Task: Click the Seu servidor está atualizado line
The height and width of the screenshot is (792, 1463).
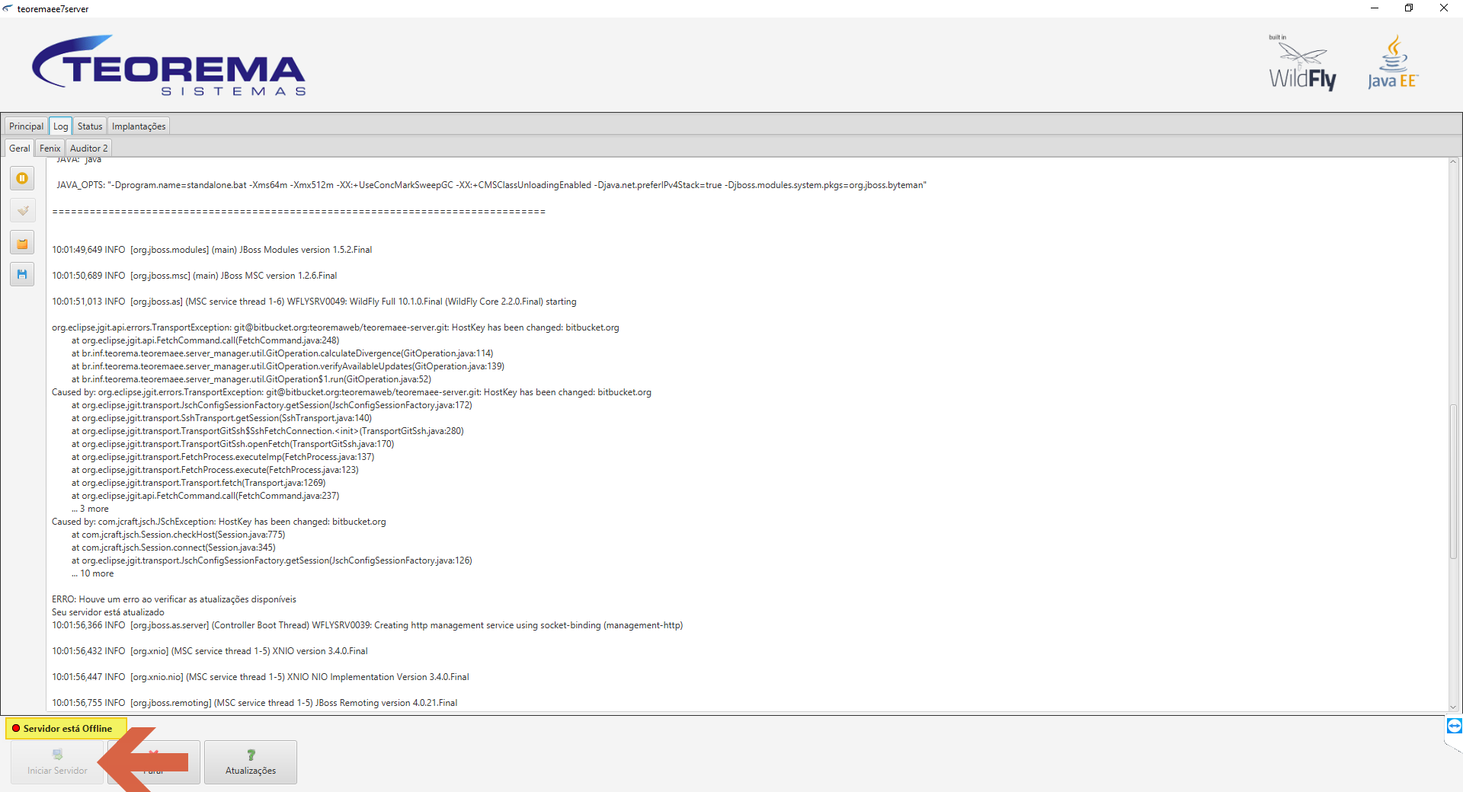Action: pyautogui.click(x=108, y=612)
